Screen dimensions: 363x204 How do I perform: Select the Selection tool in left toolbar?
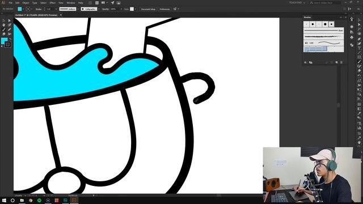(x=4, y=20)
